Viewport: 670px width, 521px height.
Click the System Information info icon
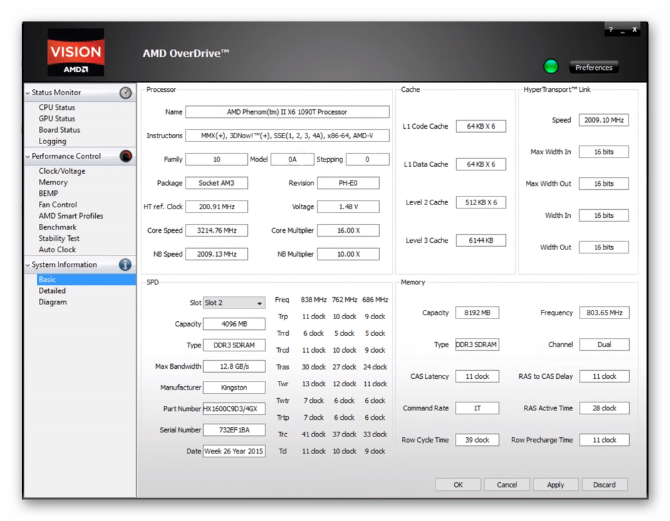(x=125, y=265)
